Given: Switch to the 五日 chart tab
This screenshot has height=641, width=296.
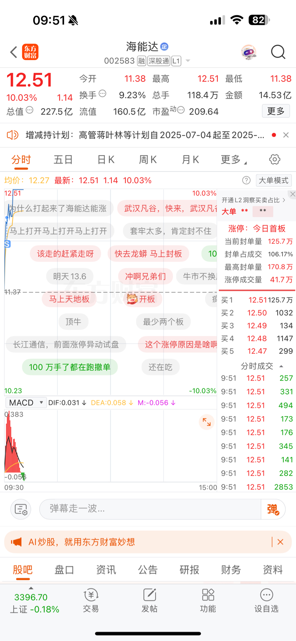Looking at the screenshot, I should (63, 159).
